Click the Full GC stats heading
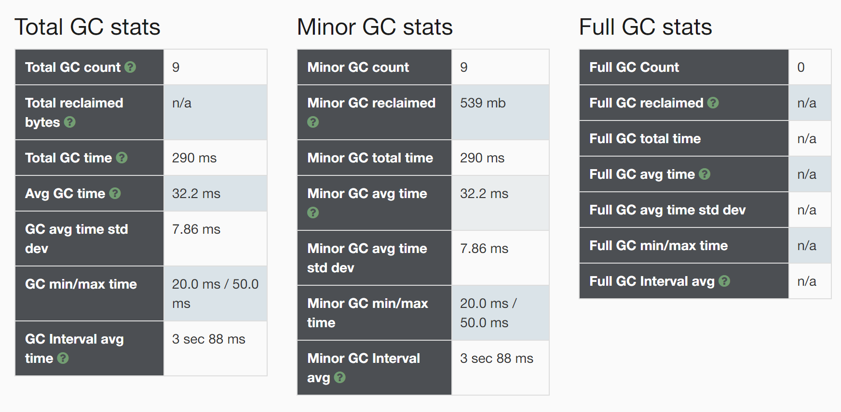This screenshot has width=841, height=412. (x=645, y=27)
